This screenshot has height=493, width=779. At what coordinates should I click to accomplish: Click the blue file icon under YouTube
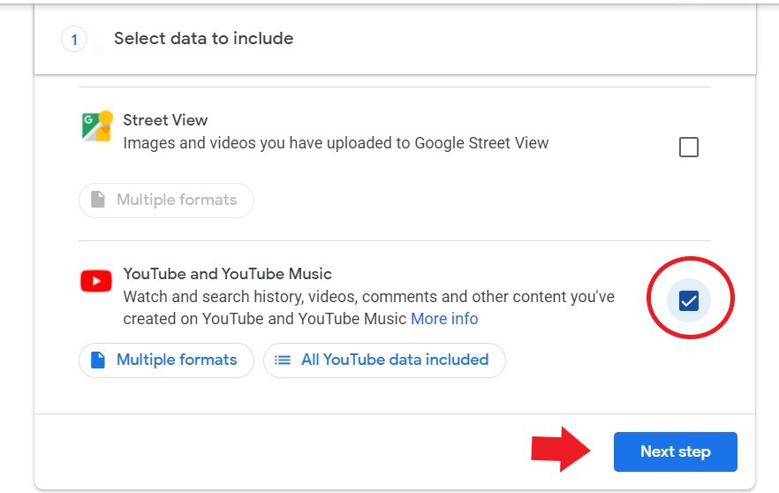[98, 360]
